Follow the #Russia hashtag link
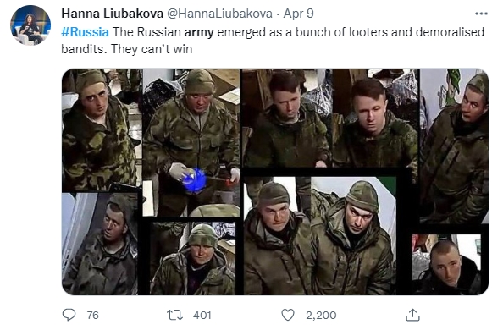Viewport: 492px width, 330px height. tap(85, 32)
